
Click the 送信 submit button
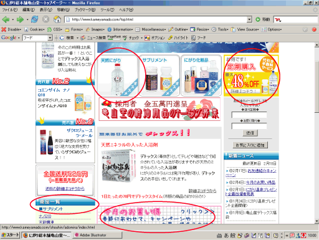tap(250, 133)
